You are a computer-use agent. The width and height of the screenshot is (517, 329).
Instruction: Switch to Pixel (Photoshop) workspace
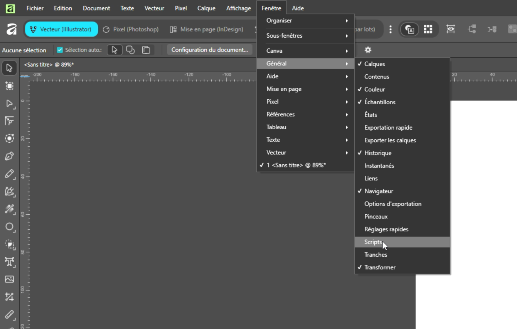[x=131, y=29]
